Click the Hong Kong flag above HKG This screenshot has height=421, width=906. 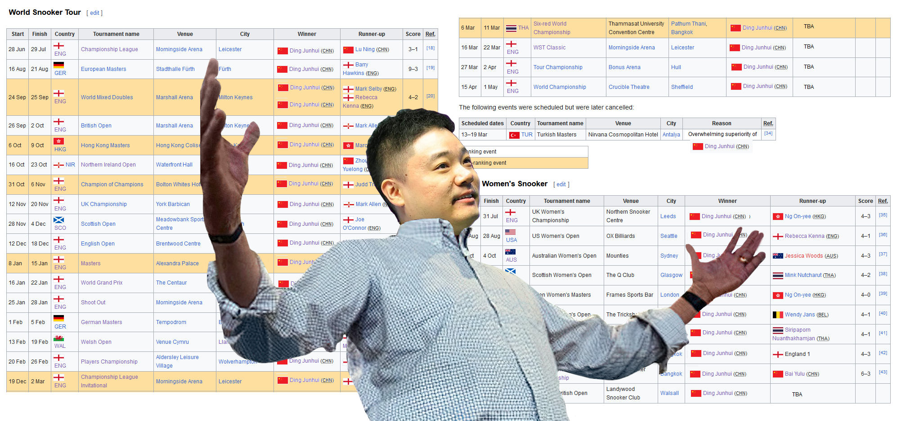(58, 141)
